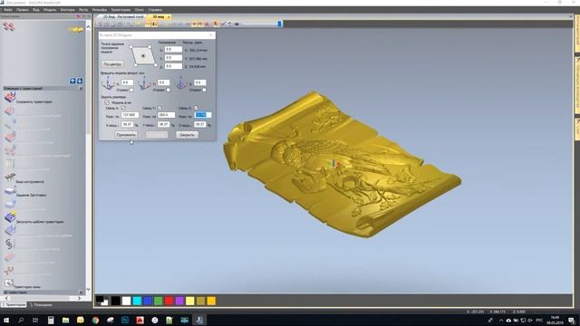Viewport: 580px width, 326px height.
Task: Click Z axis rotation icon in dialog
Action: coord(181,83)
